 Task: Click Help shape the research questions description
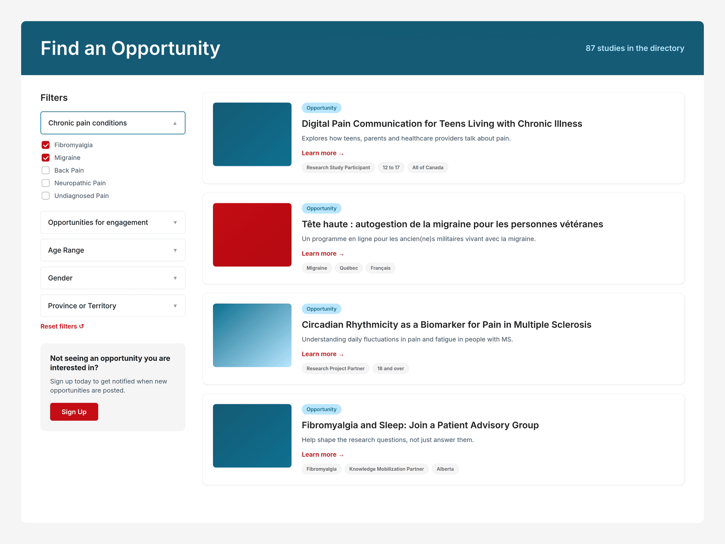(388, 440)
